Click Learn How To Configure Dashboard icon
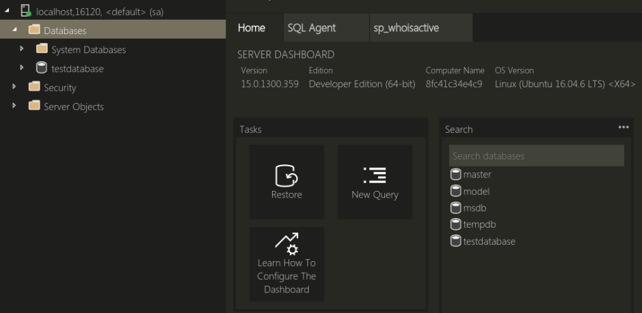 coord(286,241)
